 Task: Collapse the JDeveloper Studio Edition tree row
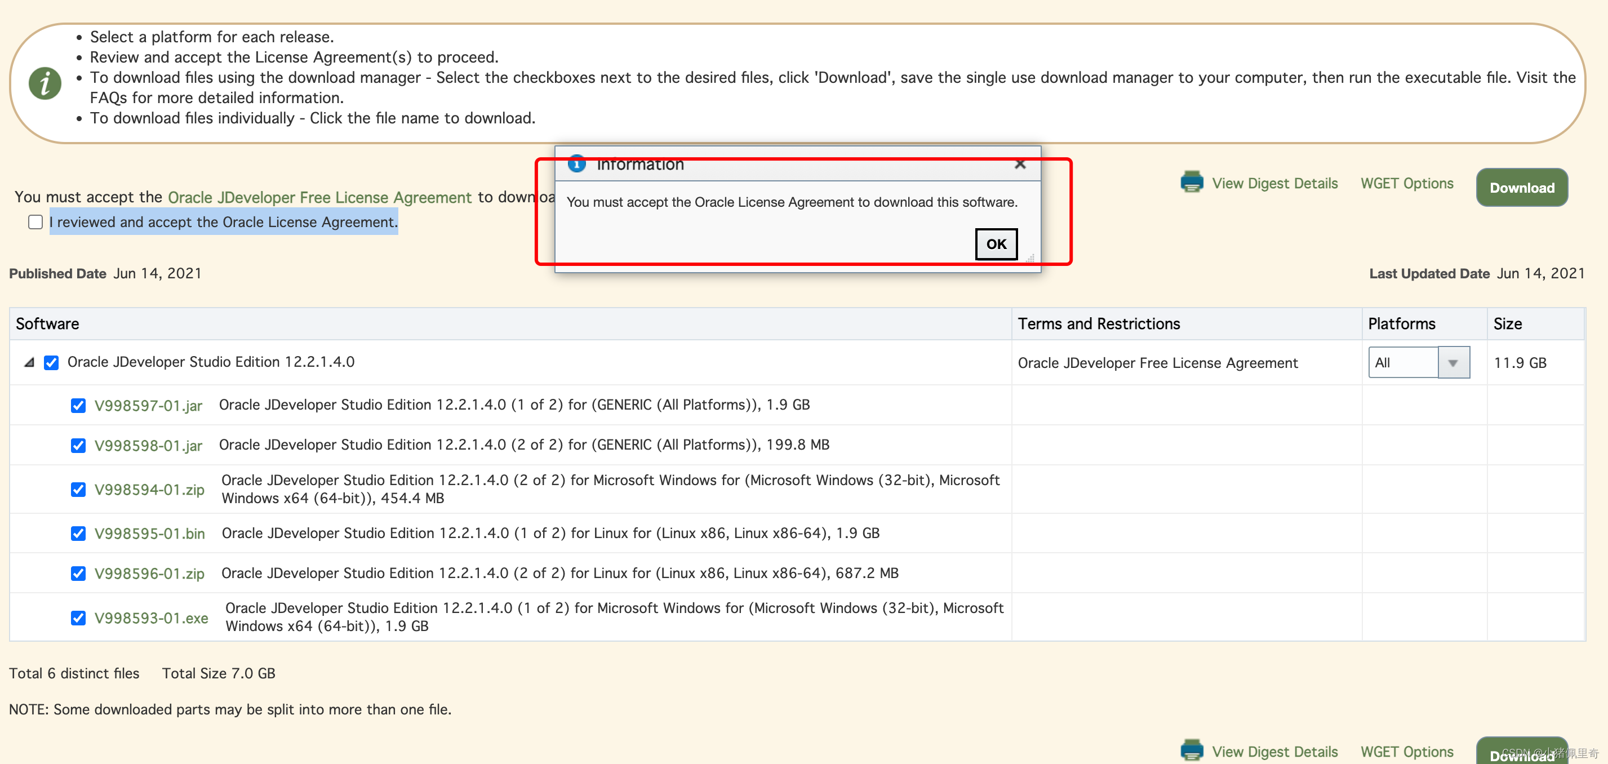(x=29, y=363)
